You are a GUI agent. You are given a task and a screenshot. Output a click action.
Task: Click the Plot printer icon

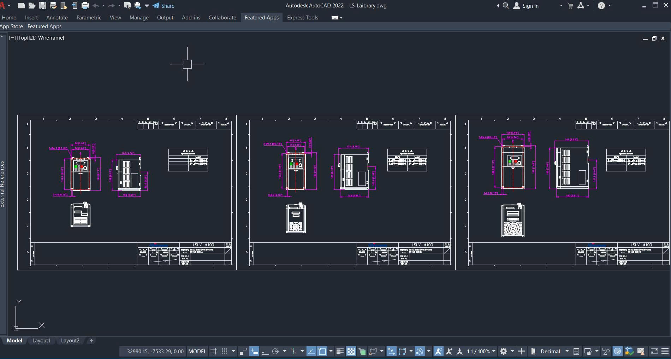pyautogui.click(x=85, y=6)
